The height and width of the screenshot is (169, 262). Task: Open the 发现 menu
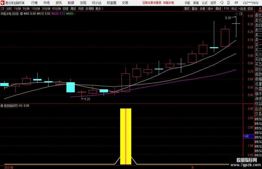tap(83, 3)
